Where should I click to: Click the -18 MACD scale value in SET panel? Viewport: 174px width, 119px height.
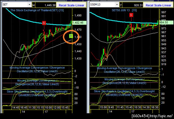[x=76, y=88]
